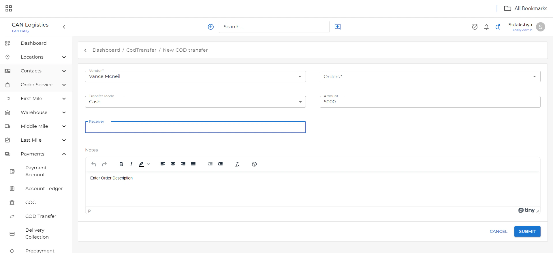Click the notes text area
Viewport: 553px width, 253px height.
(x=313, y=189)
